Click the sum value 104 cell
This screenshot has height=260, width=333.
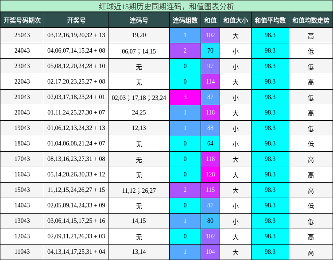pyautogui.click(x=210, y=252)
